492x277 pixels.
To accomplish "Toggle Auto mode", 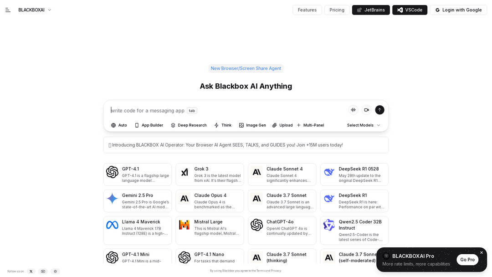I will [119, 125].
